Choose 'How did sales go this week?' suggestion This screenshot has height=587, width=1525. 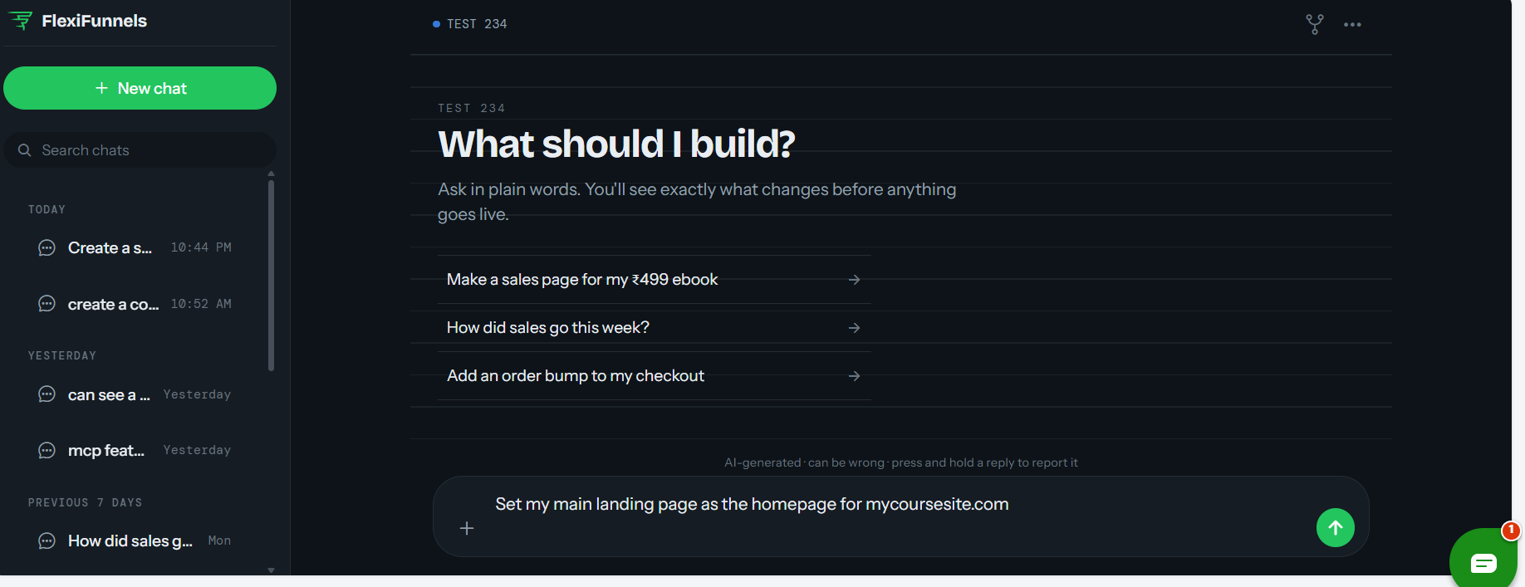[x=654, y=328]
